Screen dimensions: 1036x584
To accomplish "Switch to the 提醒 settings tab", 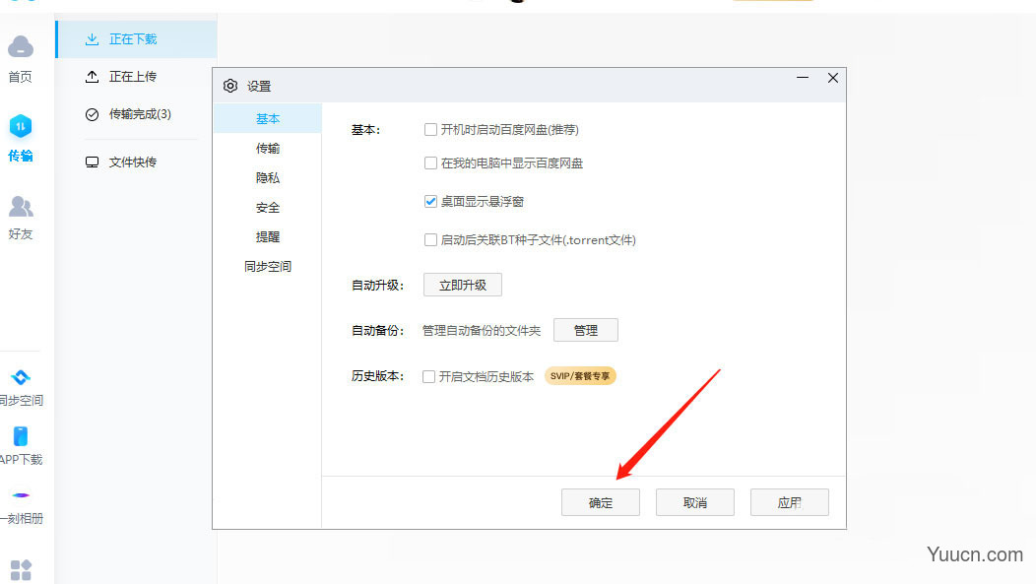I will point(268,236).
